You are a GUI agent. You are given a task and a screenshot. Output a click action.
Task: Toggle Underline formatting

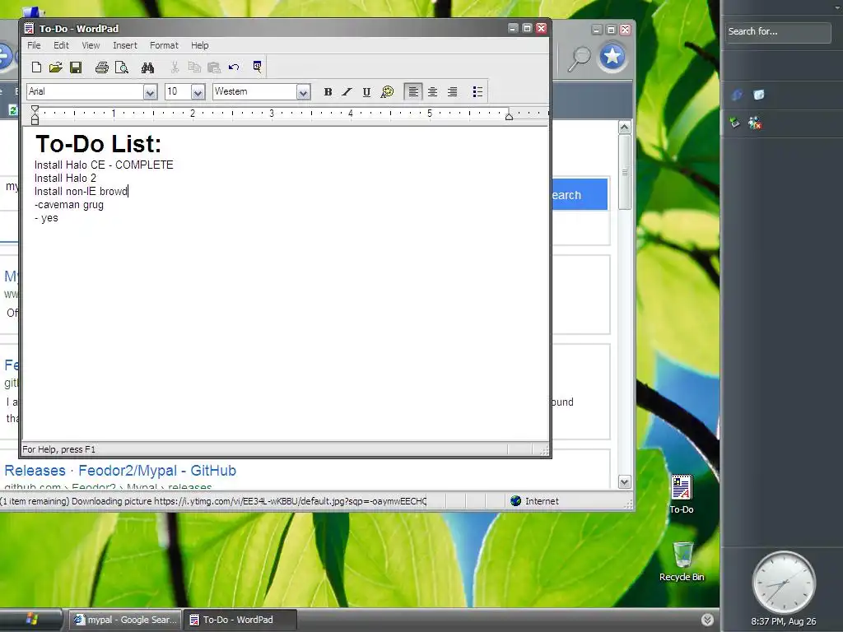click(x=366, y=92)
